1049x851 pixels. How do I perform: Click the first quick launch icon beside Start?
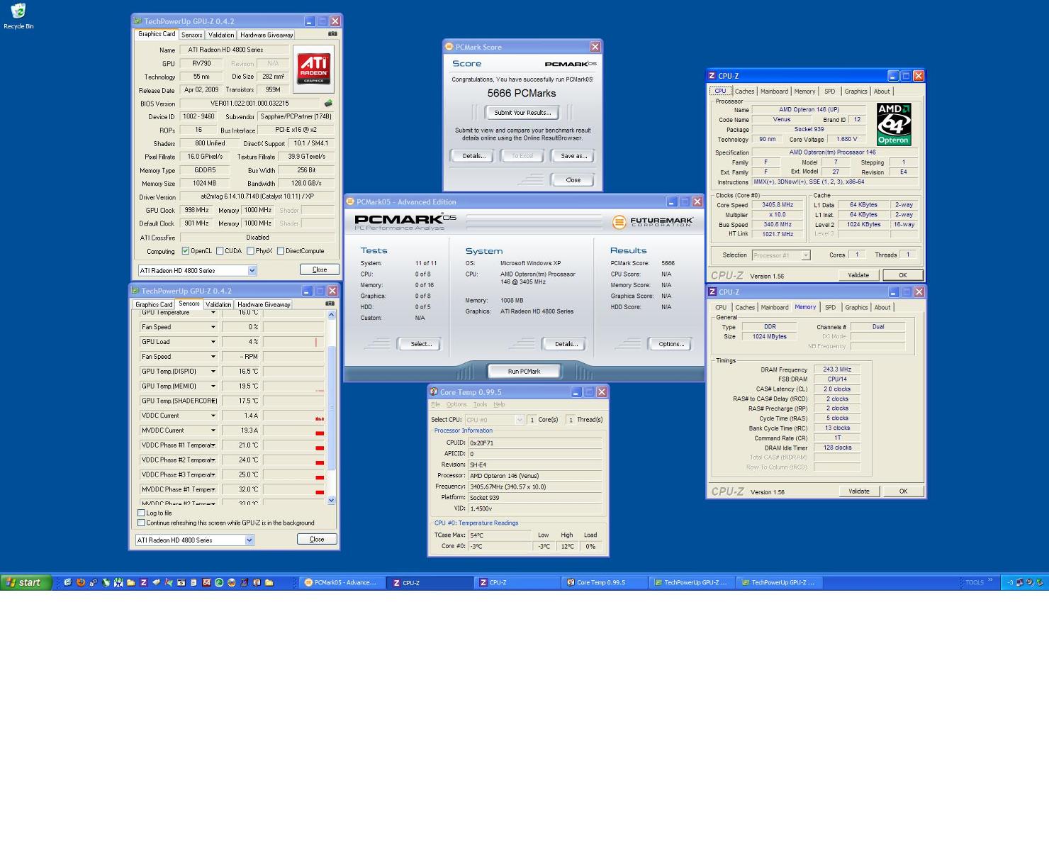coord(68,582)
